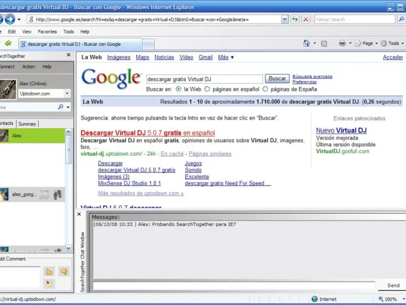Expand the SearchTogether search options arrow
The image size is (406, 305).
tap(68, 107)
